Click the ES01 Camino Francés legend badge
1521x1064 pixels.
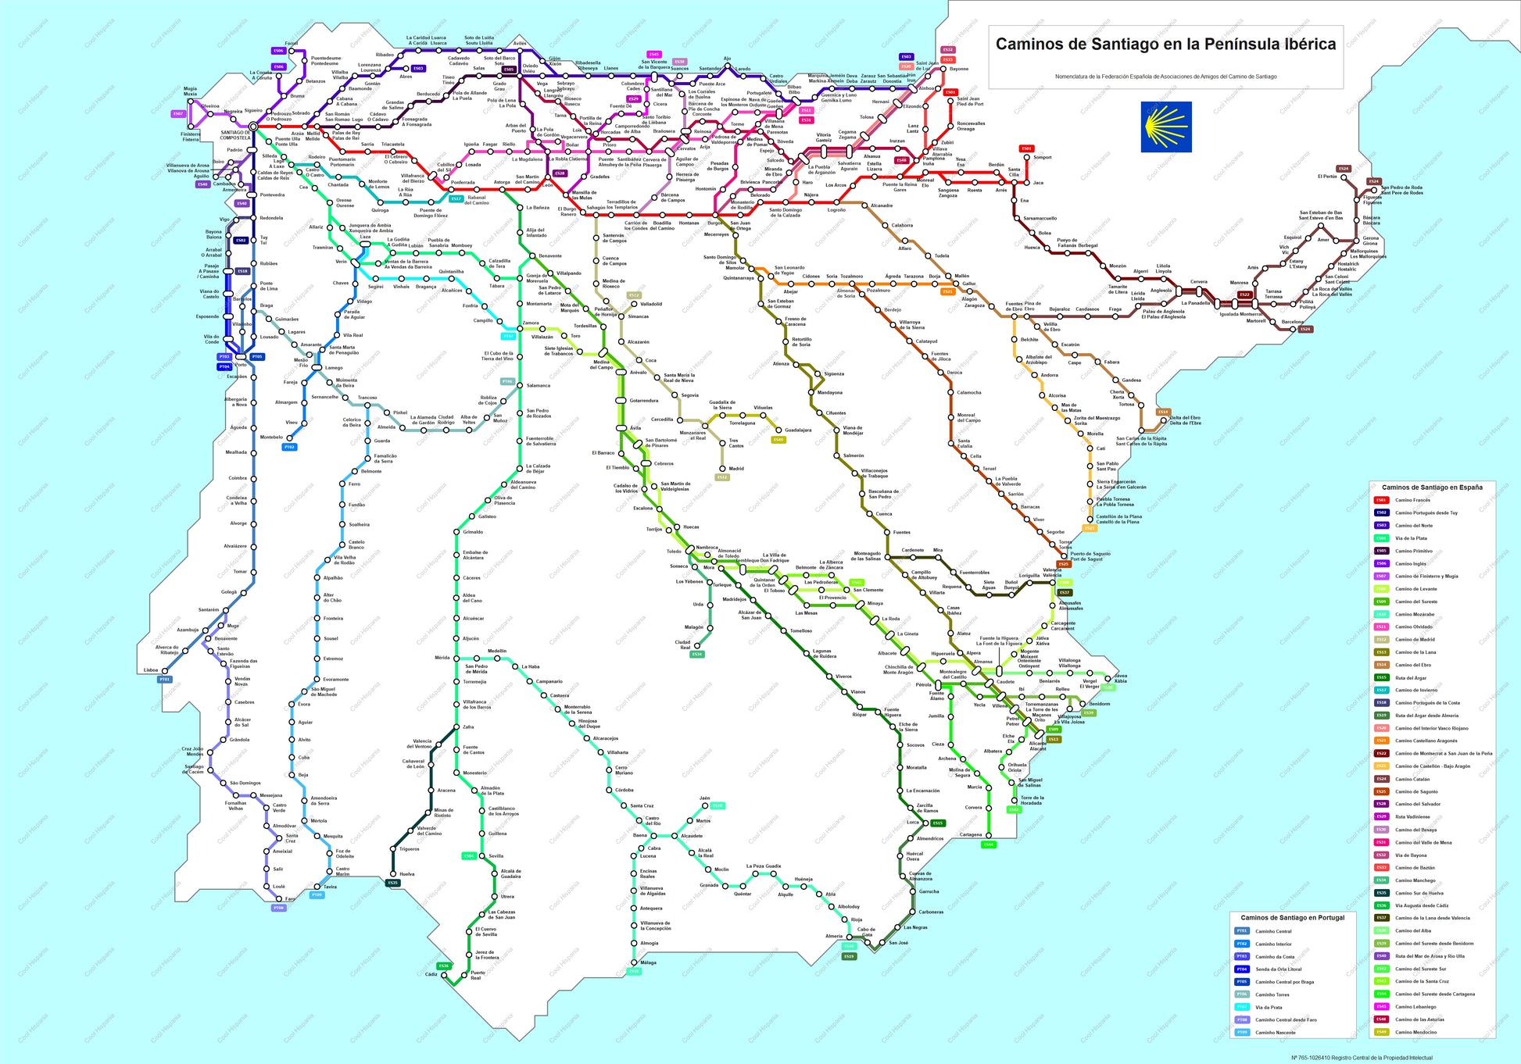[1382, 500]
